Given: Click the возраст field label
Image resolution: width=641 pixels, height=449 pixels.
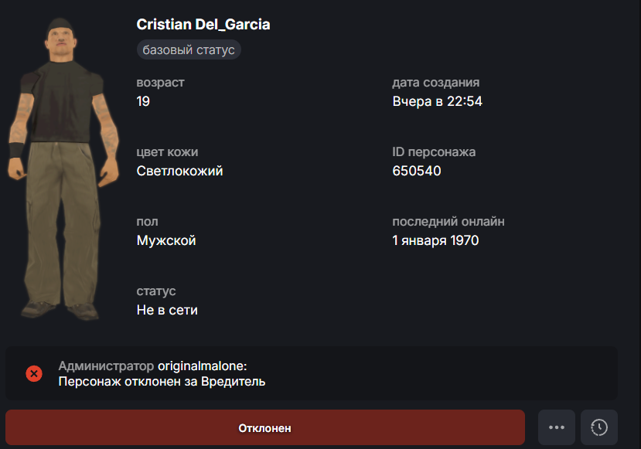Looking at the screenshot, I should pos(160,83).
